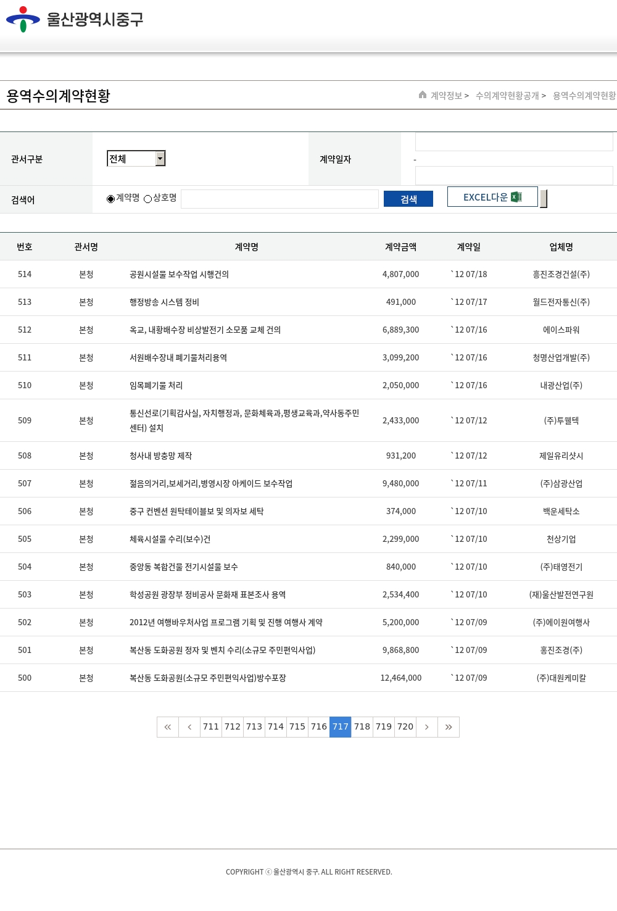Click the start date field for 계약일자
617x911 pixels.
[x=513, y=142]
